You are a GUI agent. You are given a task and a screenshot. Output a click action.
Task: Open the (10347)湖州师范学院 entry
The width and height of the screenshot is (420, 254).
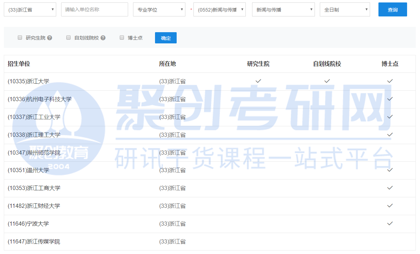tap(34, 153)
